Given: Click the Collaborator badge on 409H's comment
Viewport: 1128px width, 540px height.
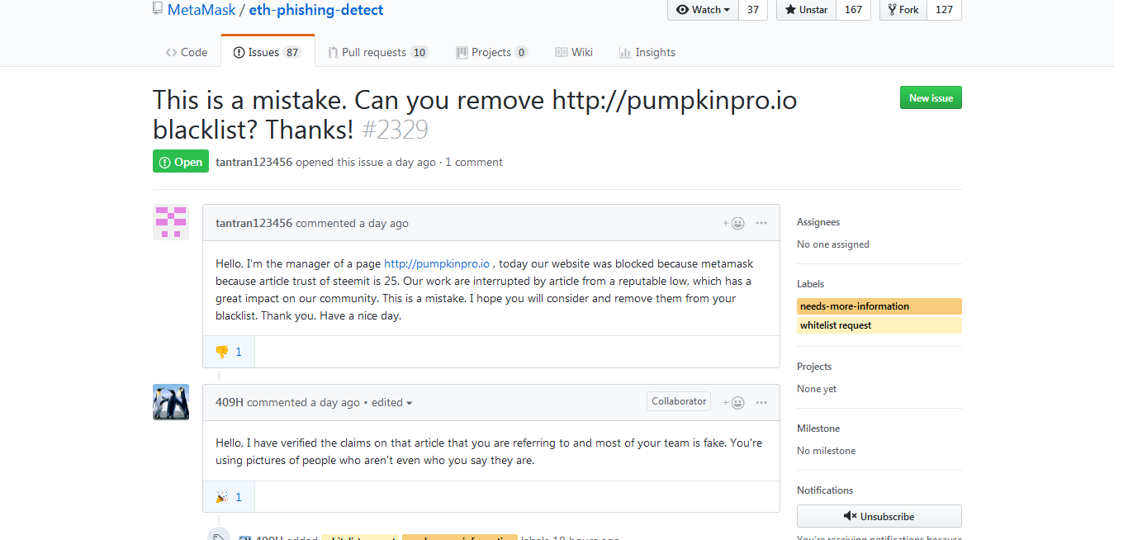Looking at the screenshot, I should pyautogui.click(x=679, y=401).
